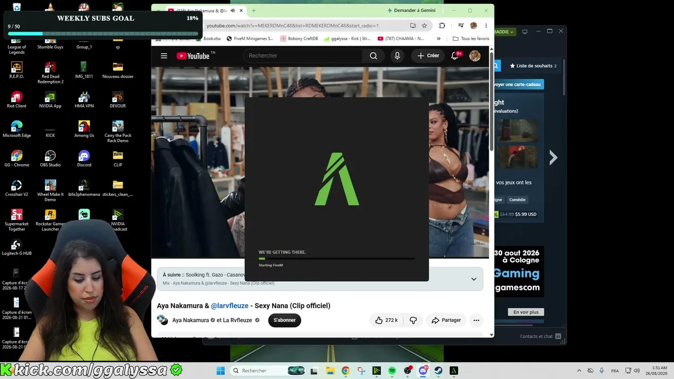Open the Discord desktop shortcut
The image size is (674, 379).
click(84, 158)
